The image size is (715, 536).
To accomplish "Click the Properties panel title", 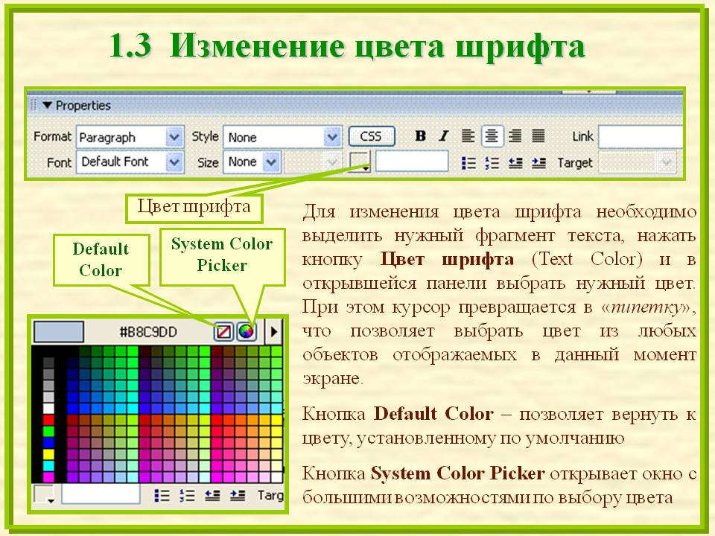I will tap(83, 105).
